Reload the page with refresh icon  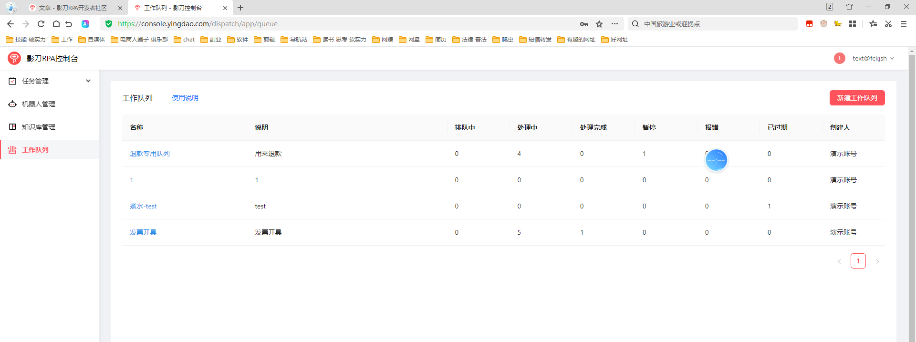(41, 24)
